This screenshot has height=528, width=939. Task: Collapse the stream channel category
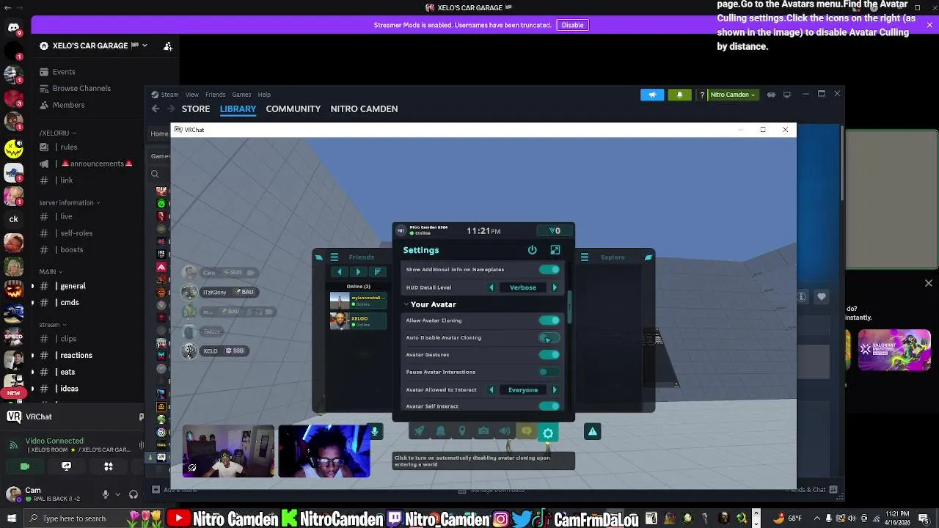coord(53,325)
